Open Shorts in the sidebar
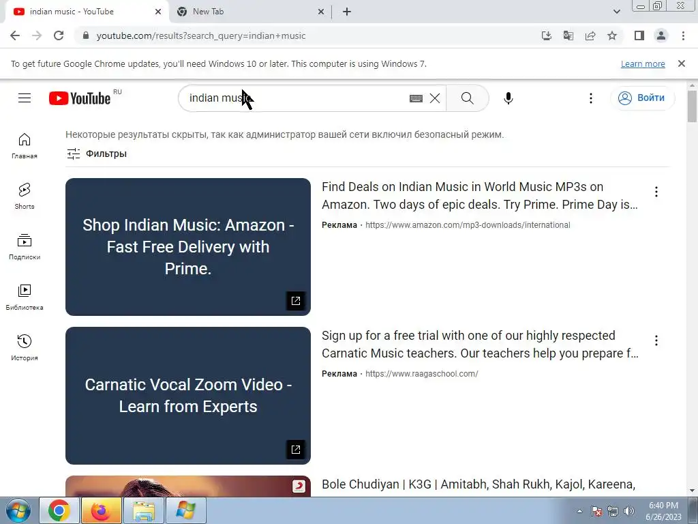This screenshot has height=524, width=698. pyautogui.click(x=25, y=196)
